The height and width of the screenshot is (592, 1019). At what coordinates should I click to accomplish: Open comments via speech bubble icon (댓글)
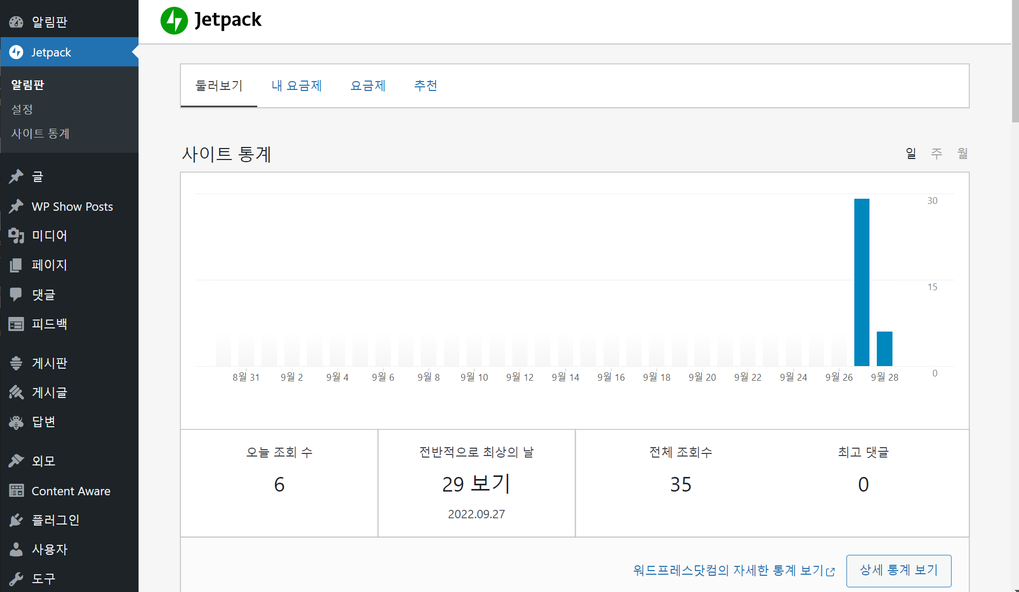16,294
